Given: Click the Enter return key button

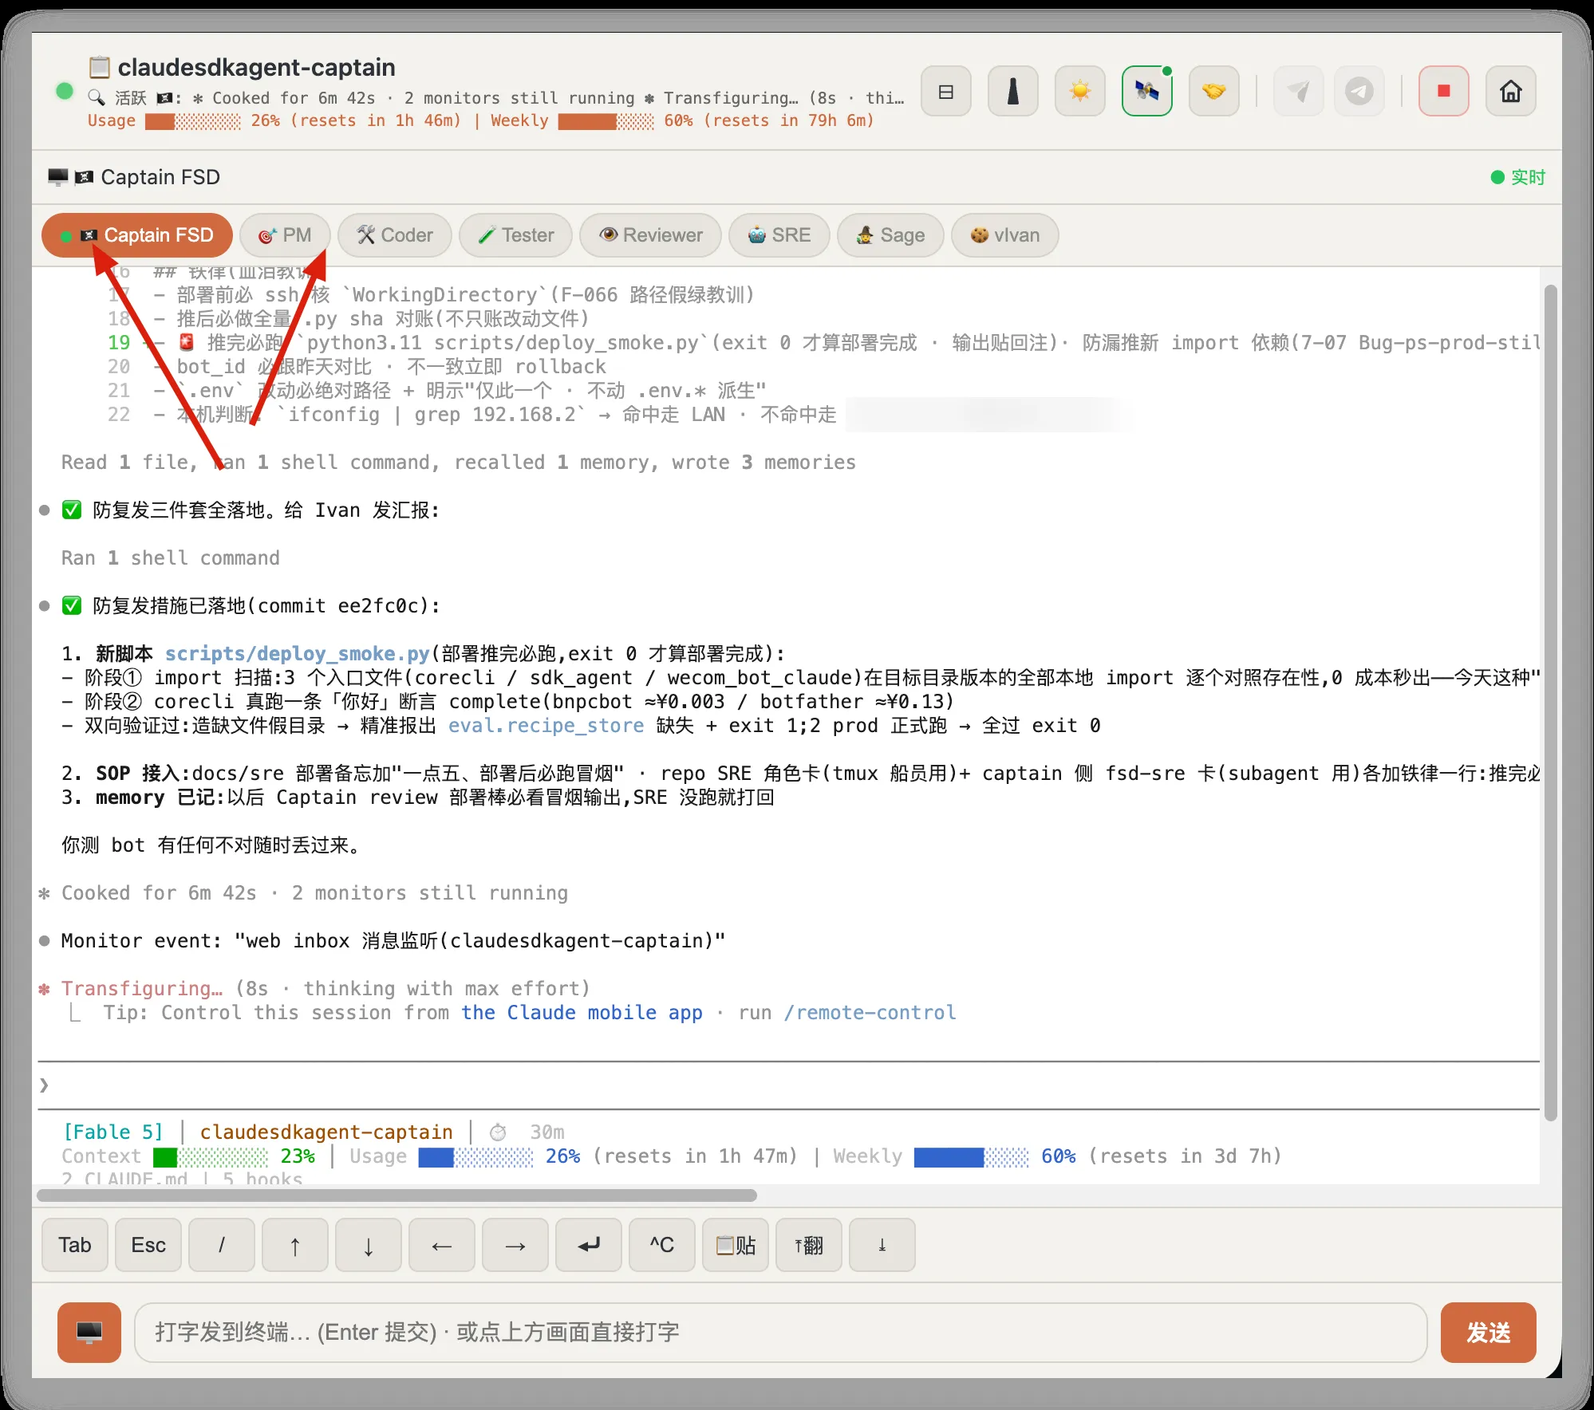Looking at the screenshot, I should point(589,1245).
